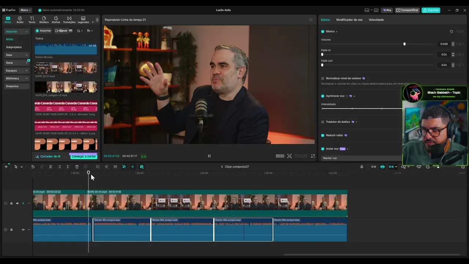Open the CapCut Menu dropdown
The width and height of the screenshot is (469, 264).
[25, 10]
